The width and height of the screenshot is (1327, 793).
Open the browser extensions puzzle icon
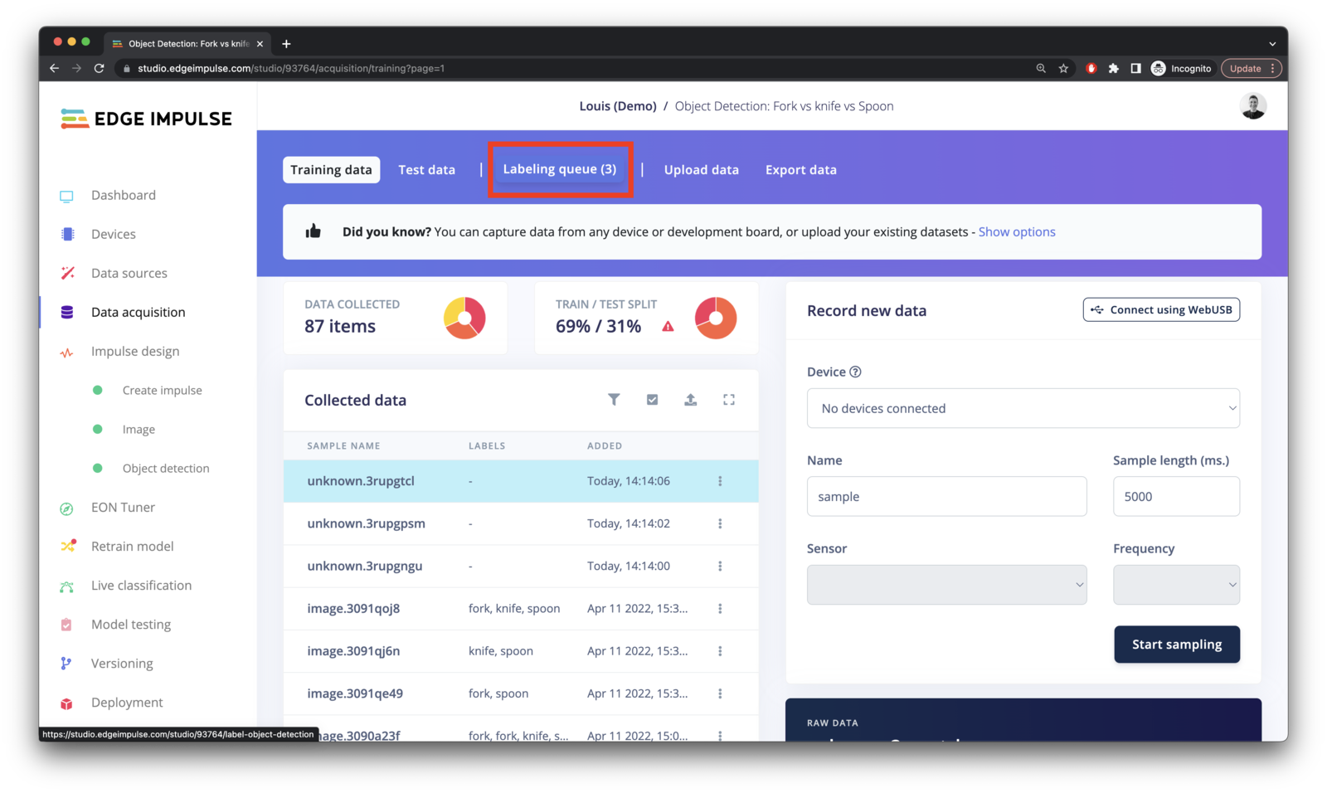(1113, 68)
